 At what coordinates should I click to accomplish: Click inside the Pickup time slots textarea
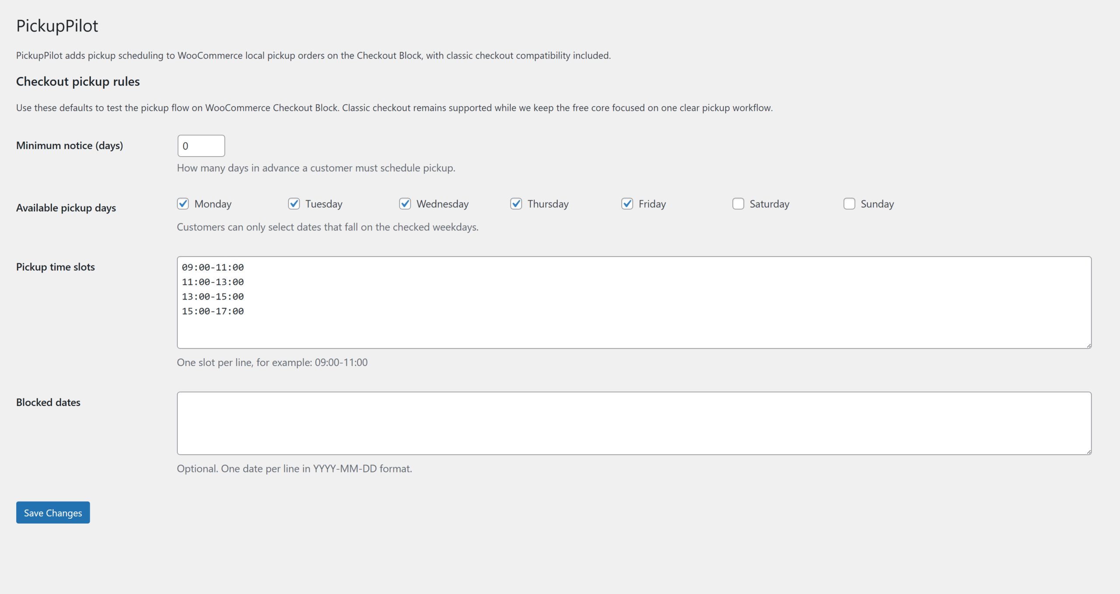coord(634,303)
